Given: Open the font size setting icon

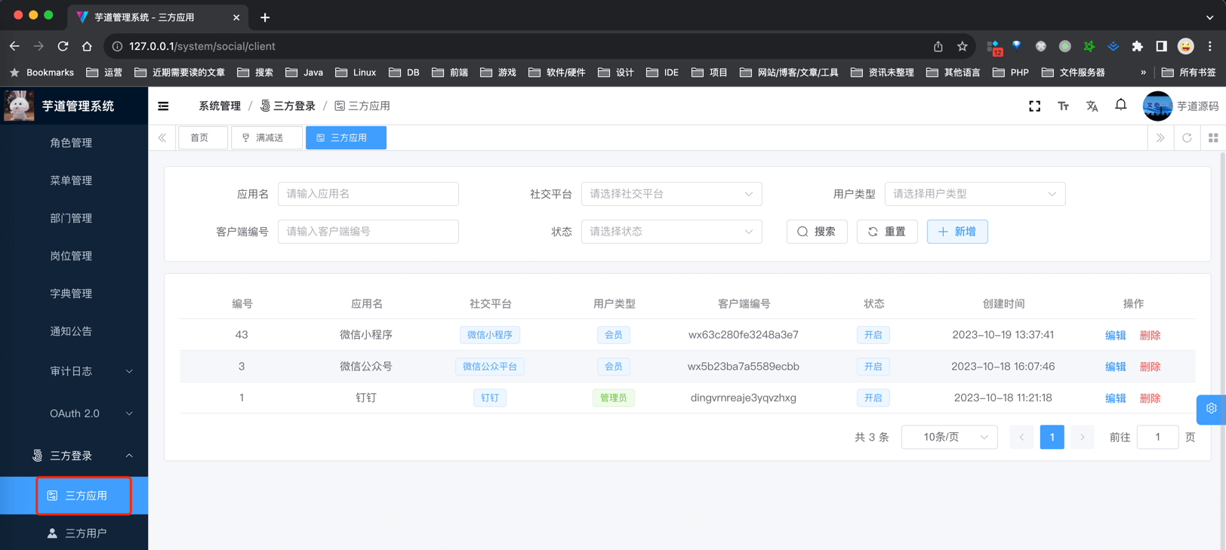Looking at the screenshot, I should point(1063,106).
